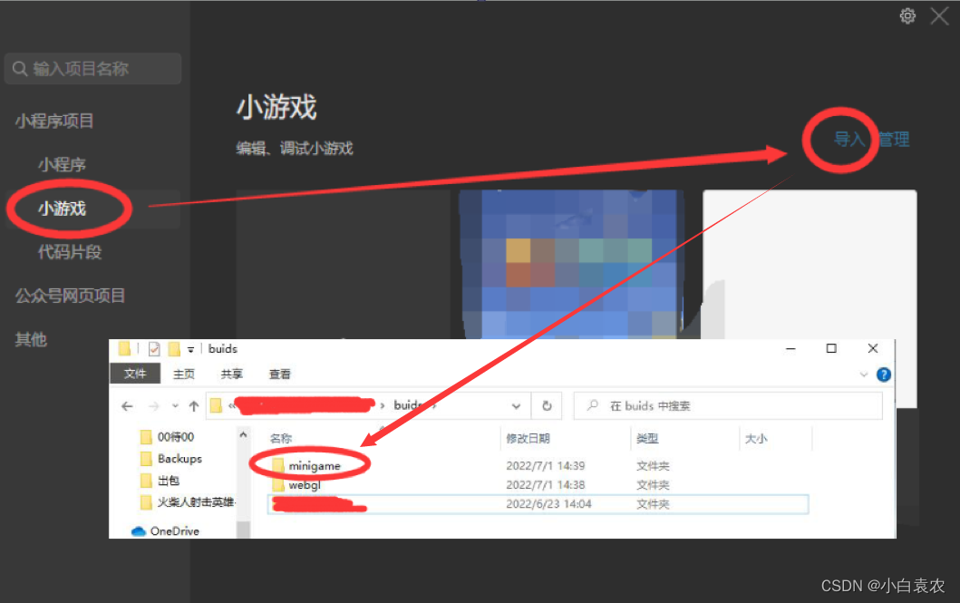Open quick access toolbar customize dropdown
This screenshot has width=960, height=603.
click(190, 349)
